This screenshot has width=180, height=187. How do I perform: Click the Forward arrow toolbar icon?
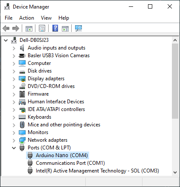(x=16, y=28)
